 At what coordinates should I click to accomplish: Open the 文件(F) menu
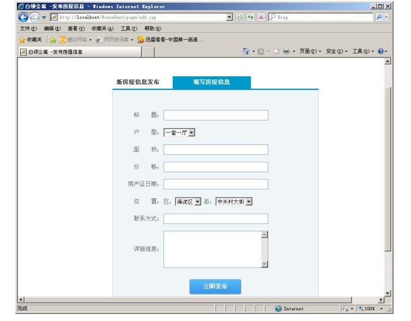click(x=28, y=28)
